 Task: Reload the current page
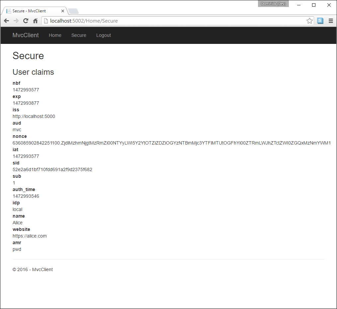point(26,21)
